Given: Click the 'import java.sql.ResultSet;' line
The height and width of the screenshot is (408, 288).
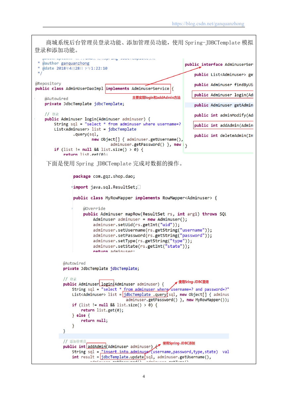Looking at the screenshot, I should click(x=105, y=187).
